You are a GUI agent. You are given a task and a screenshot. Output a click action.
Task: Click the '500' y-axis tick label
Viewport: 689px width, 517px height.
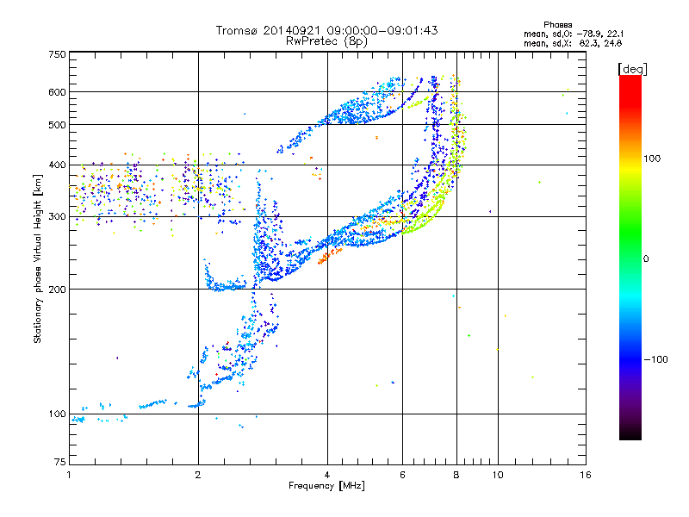click(57, 125)
